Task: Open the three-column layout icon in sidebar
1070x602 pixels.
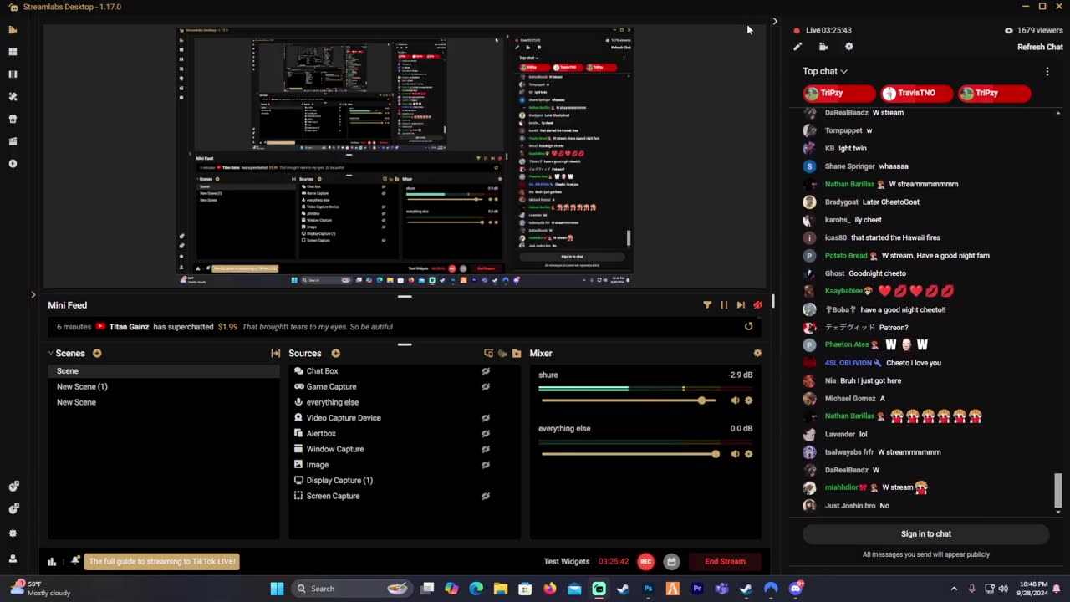Action: click(13, 74)
